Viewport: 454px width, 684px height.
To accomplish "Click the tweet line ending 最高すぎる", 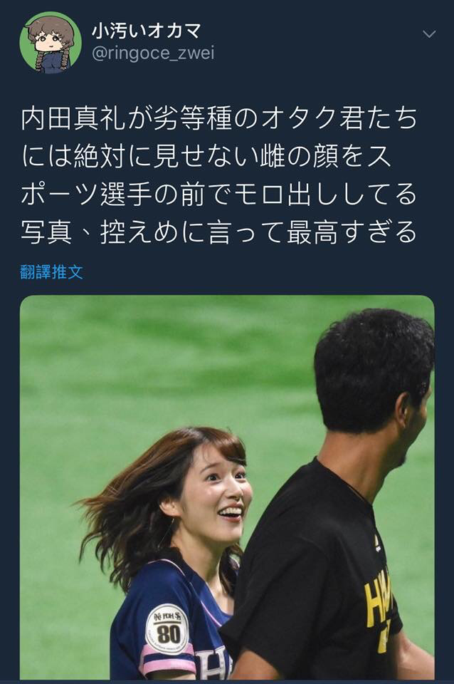I will pos(218,232).
